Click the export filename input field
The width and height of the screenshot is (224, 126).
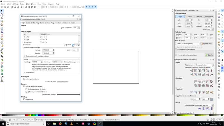[x=187, y=44]
